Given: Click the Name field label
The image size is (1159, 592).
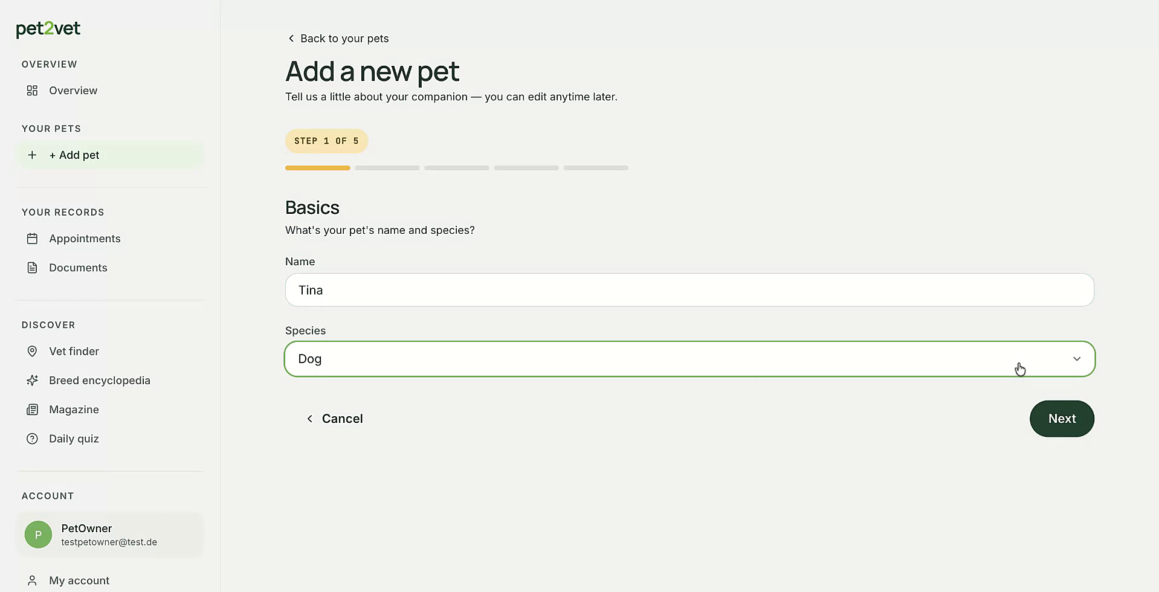Looking at the screenshot, I should (x=300, y=262).
